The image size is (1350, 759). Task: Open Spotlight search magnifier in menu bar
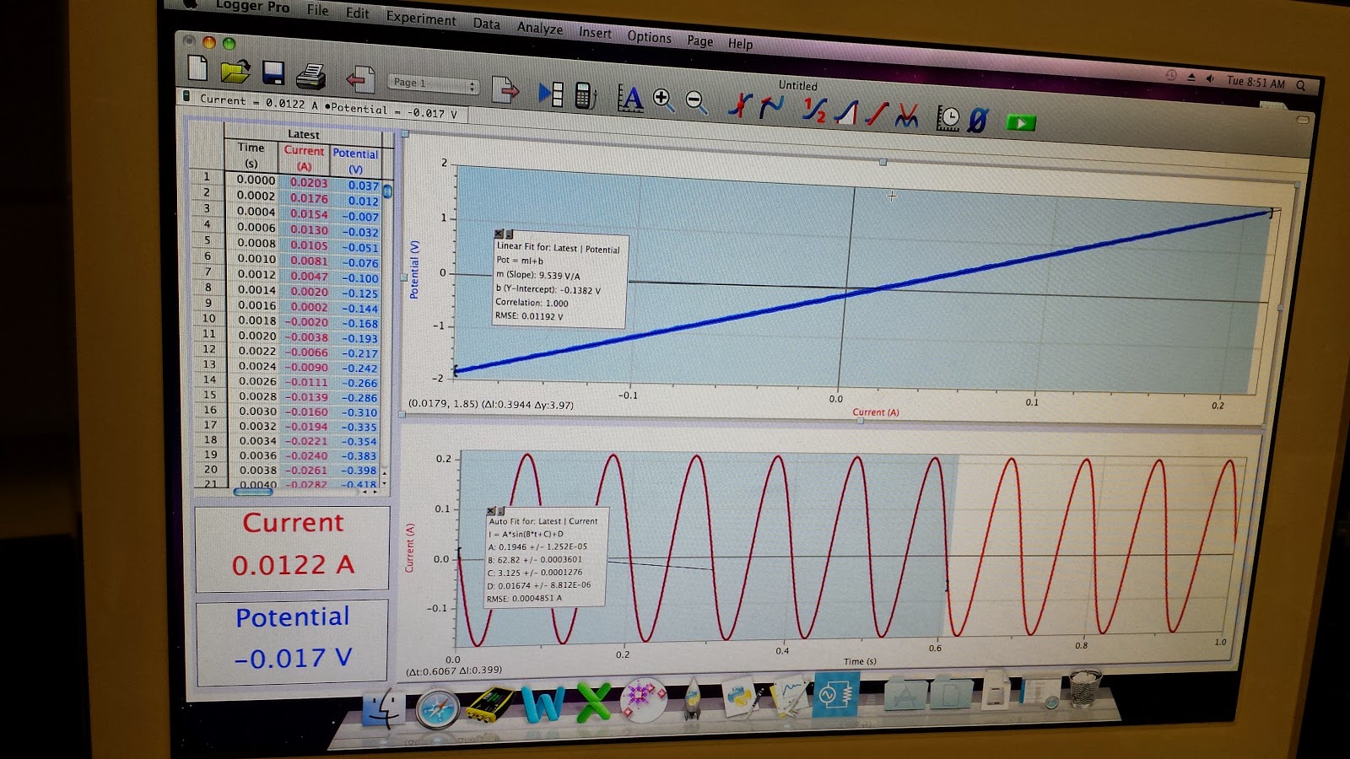point(1300,85)
